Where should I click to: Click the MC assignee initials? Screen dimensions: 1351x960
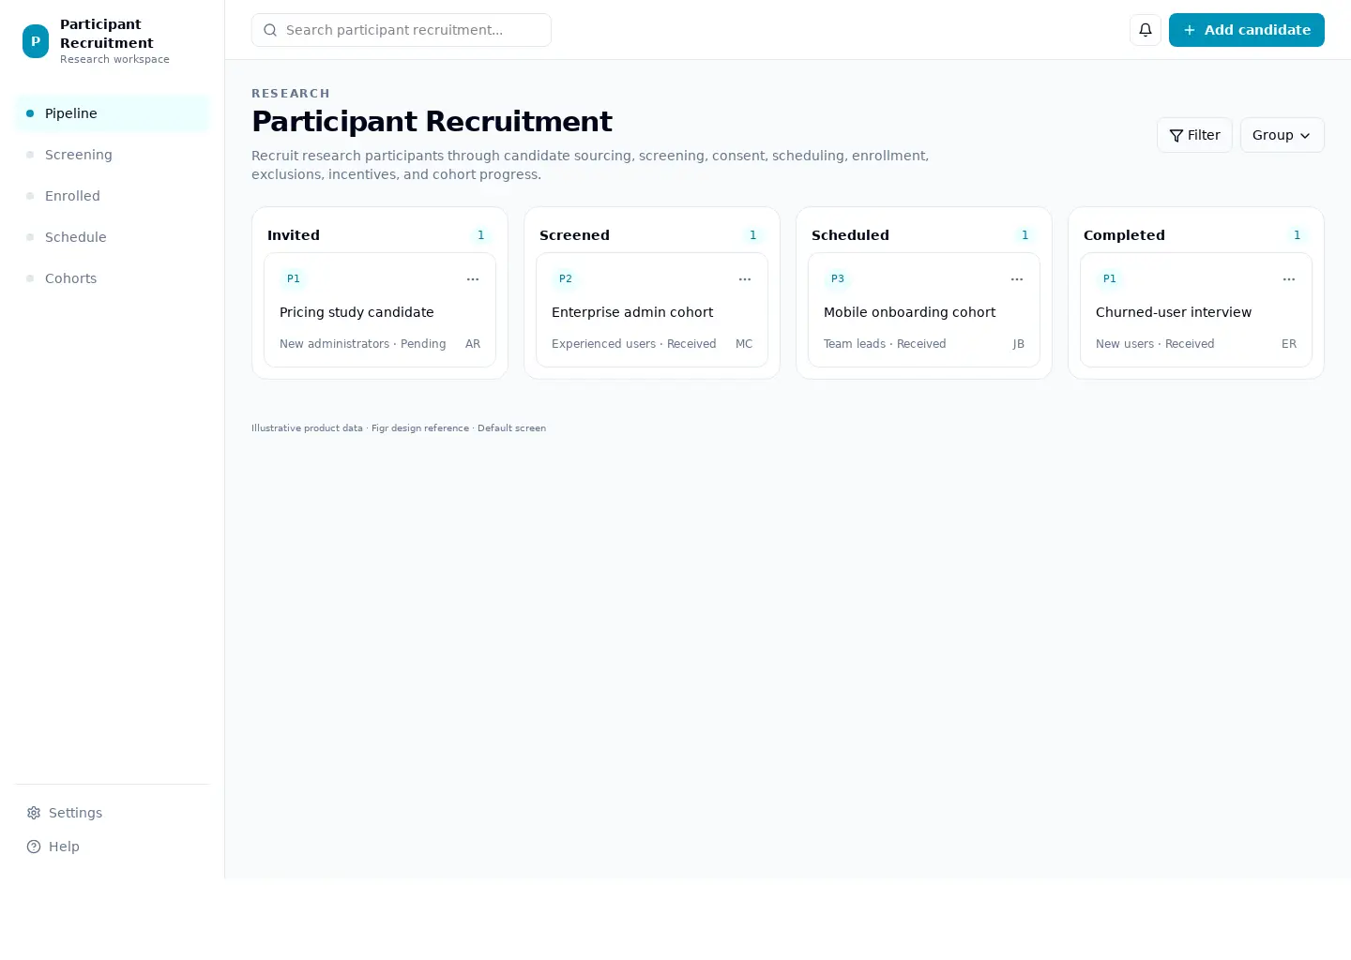pyautogui.click(x=744, y=344)
